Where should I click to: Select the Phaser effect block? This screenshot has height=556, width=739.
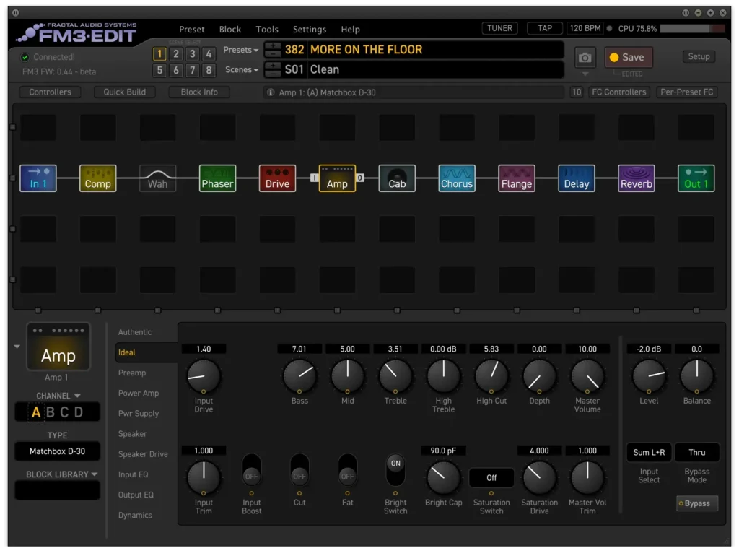pyautogui.click(x=217, y=178)
